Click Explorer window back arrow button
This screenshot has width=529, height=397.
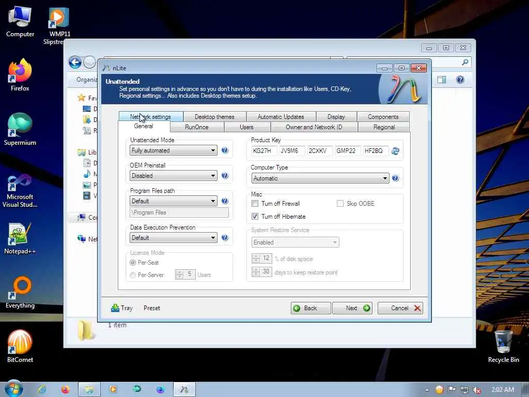[x=75, y=63]
